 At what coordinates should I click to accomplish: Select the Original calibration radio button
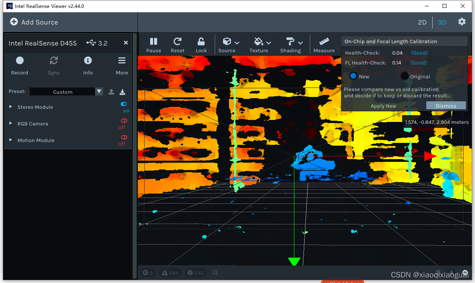point(404,76)
